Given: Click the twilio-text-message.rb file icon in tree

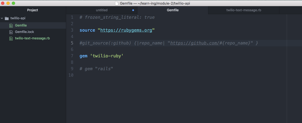Looking at the screenshot, I should [x=11, y=38].
